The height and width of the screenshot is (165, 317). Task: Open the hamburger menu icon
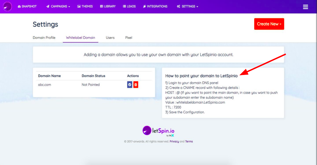[305, 7]
